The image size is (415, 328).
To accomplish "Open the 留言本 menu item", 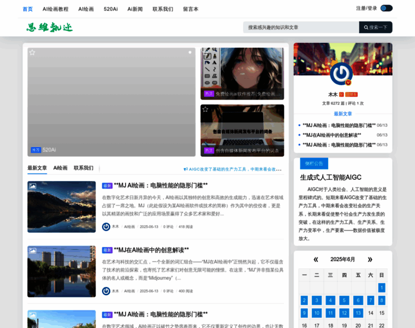I will click(x=191, y=9).
